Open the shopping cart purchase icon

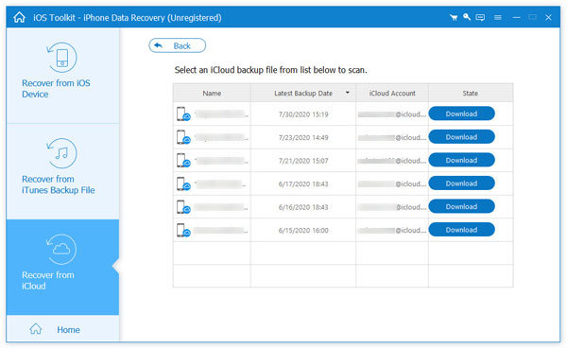(x=454, y=17)
